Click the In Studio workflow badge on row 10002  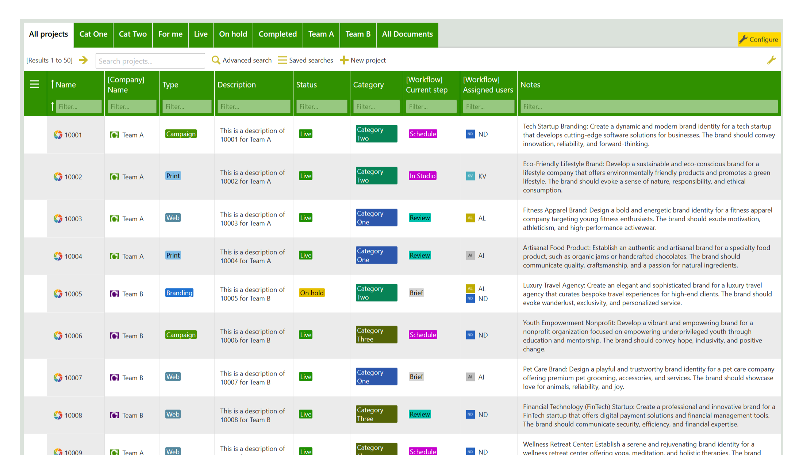(x=422, y=175)
